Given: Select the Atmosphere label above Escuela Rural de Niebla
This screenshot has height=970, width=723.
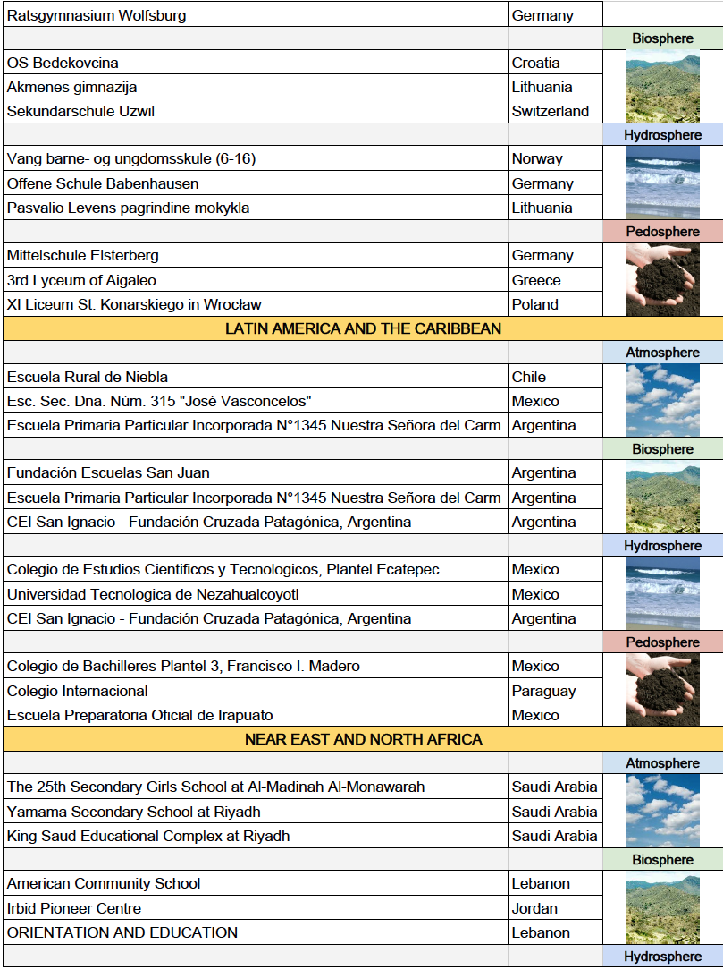Looking at the screenshot, I should tap(662, 353).
